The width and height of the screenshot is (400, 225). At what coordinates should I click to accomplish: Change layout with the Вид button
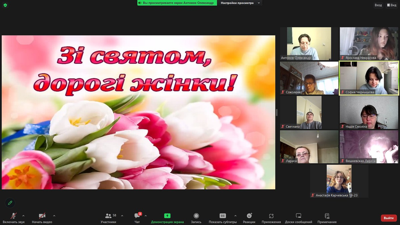392,5
